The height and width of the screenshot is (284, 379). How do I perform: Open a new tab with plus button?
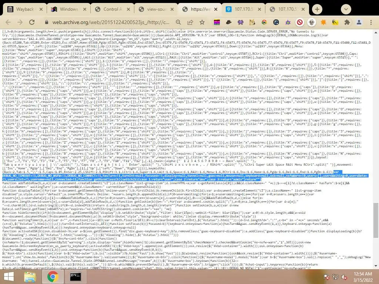[317, 9]
